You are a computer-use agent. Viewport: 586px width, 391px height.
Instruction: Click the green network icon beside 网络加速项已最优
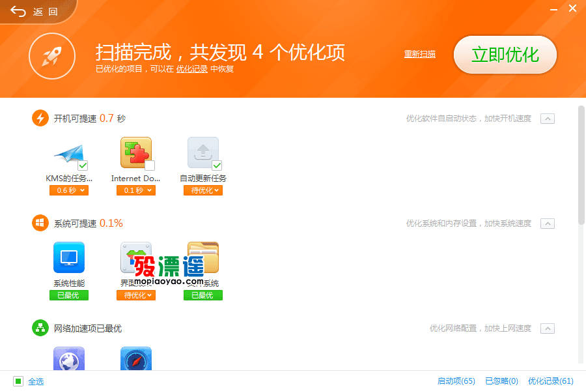click(40, 328)
